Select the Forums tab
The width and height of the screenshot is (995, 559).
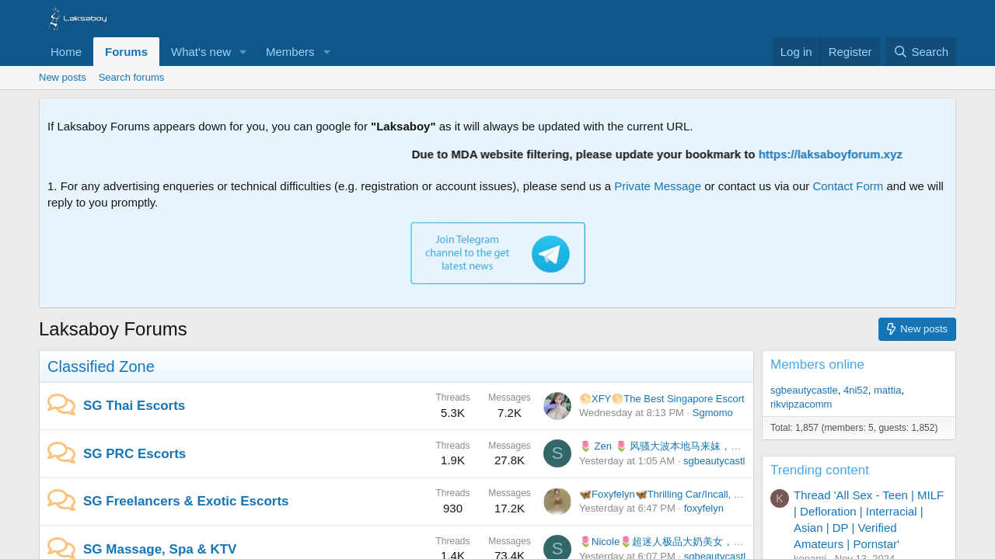click(126, 52)
